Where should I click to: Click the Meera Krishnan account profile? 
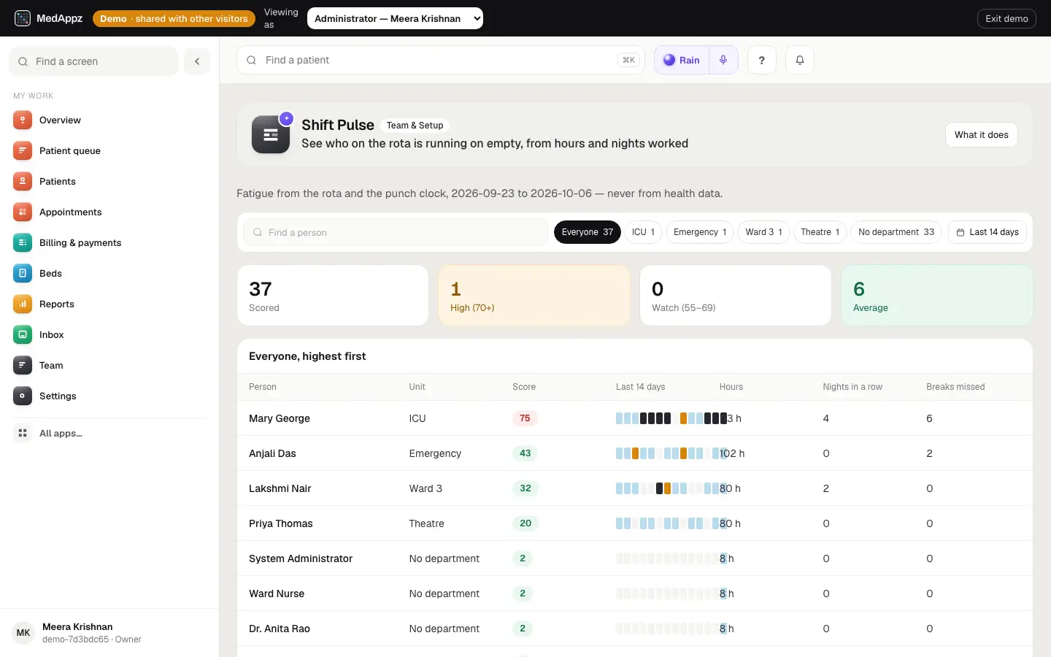click(109, 632)
